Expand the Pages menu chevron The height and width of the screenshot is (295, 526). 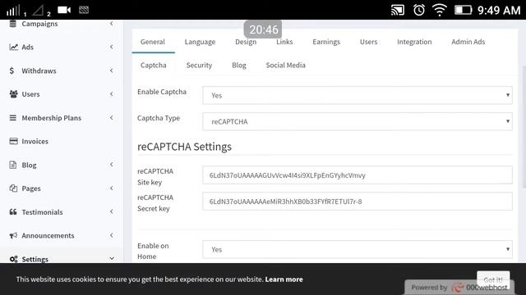[x=112, y=188]
